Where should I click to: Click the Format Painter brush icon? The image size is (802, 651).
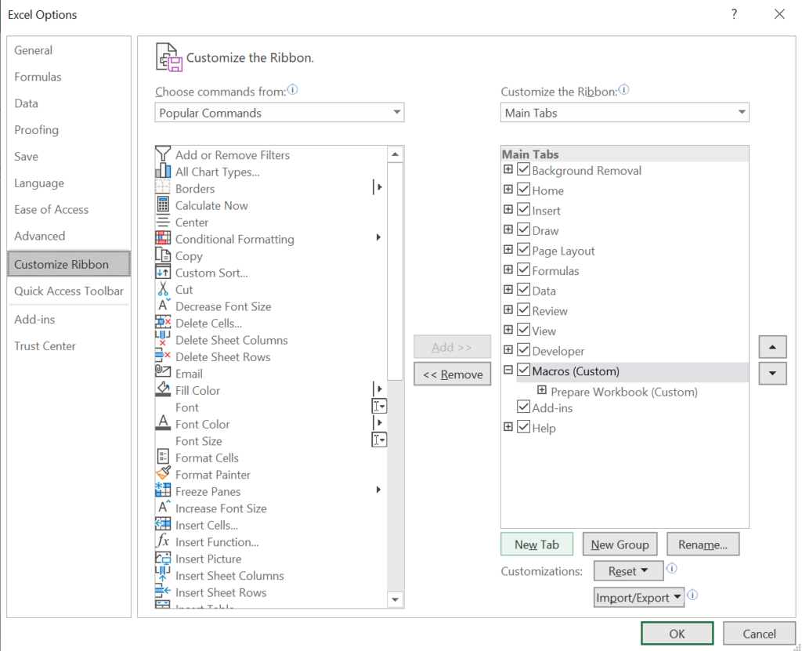tap(163, 474)
